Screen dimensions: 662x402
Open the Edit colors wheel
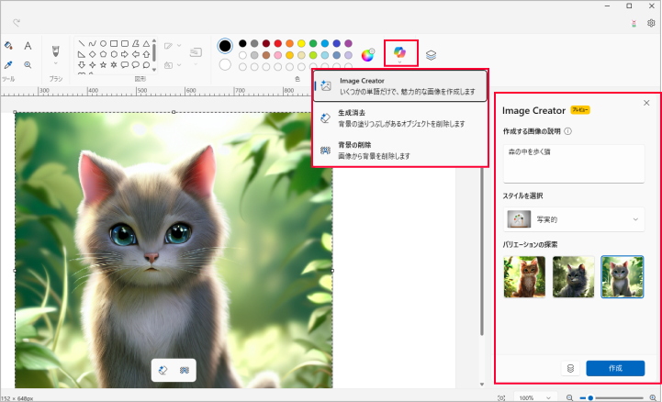coord(367,54)
